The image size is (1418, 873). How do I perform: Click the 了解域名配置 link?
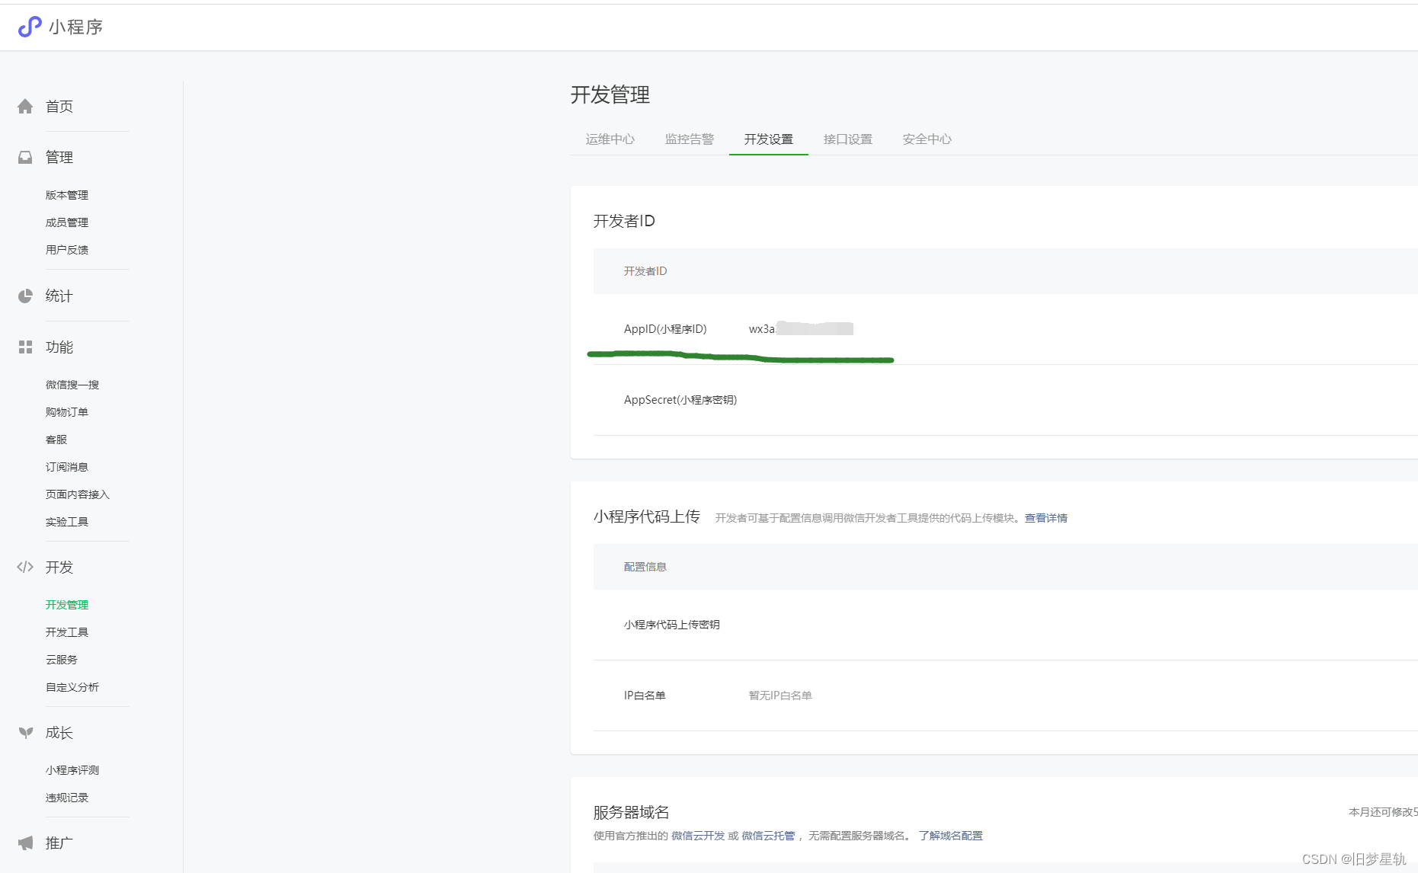[x=951, y=836]
